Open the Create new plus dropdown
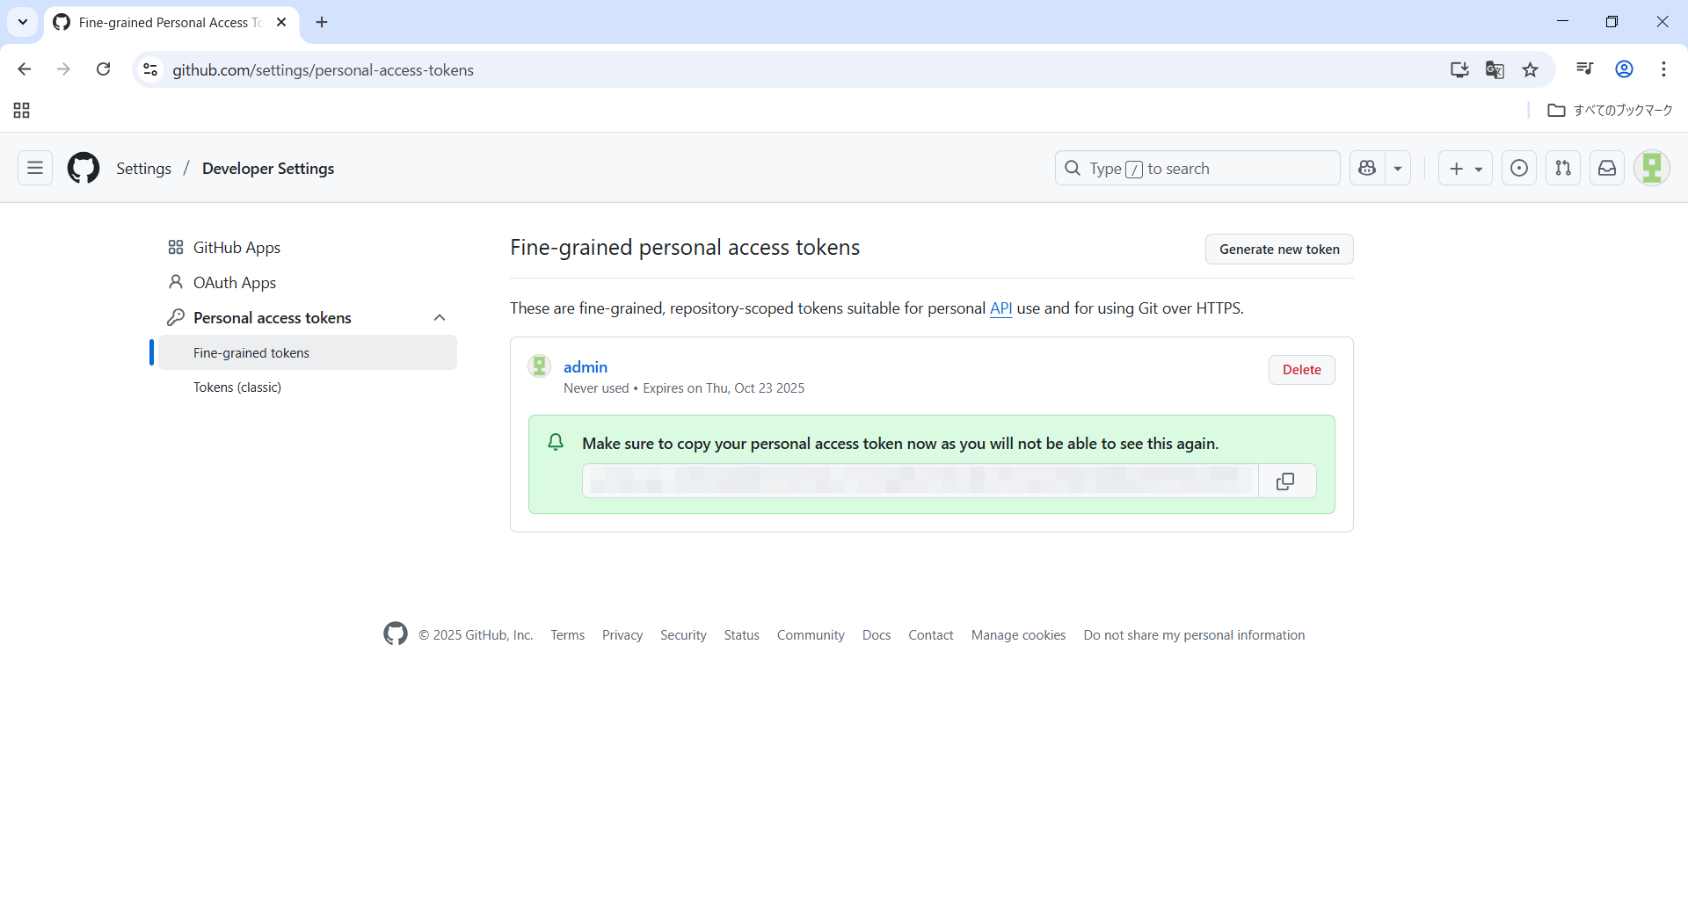This screenshot has height=905, width=1688. tap(1465, 168)
